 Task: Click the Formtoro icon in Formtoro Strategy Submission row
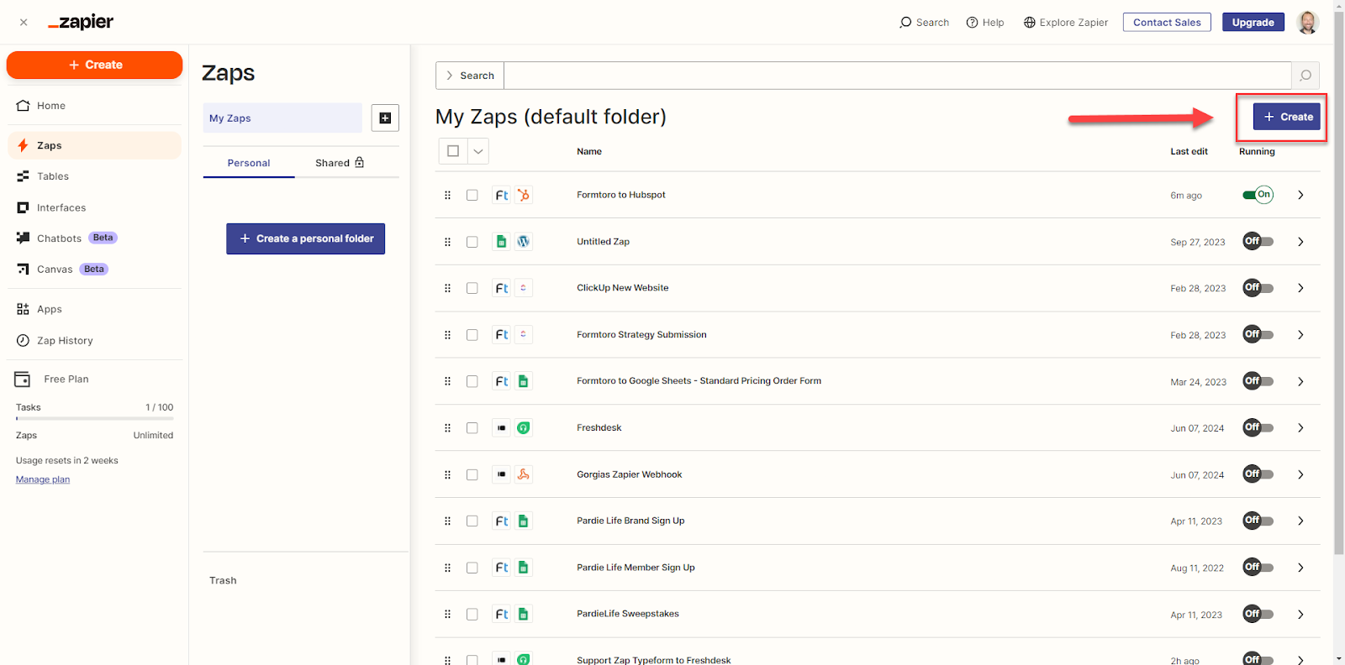click(501, 335)
